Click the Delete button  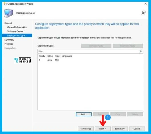pos(135,114)
